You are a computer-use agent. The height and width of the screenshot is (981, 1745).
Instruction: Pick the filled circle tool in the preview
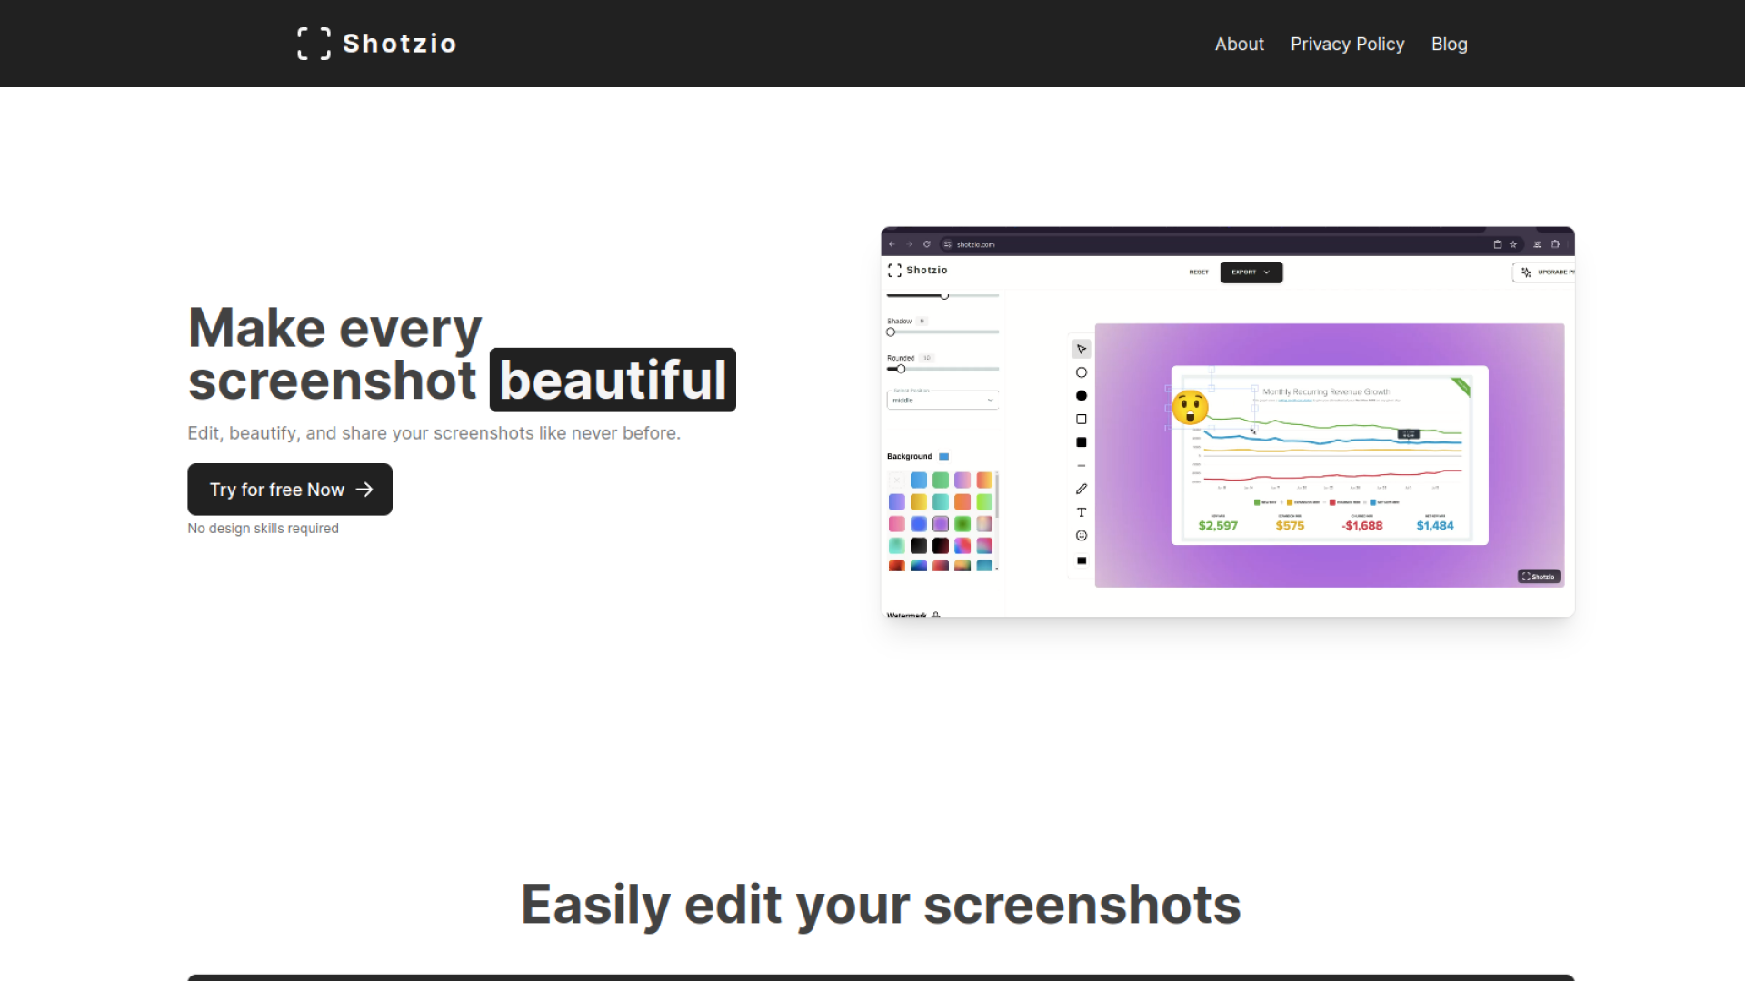pos(1082,396)
